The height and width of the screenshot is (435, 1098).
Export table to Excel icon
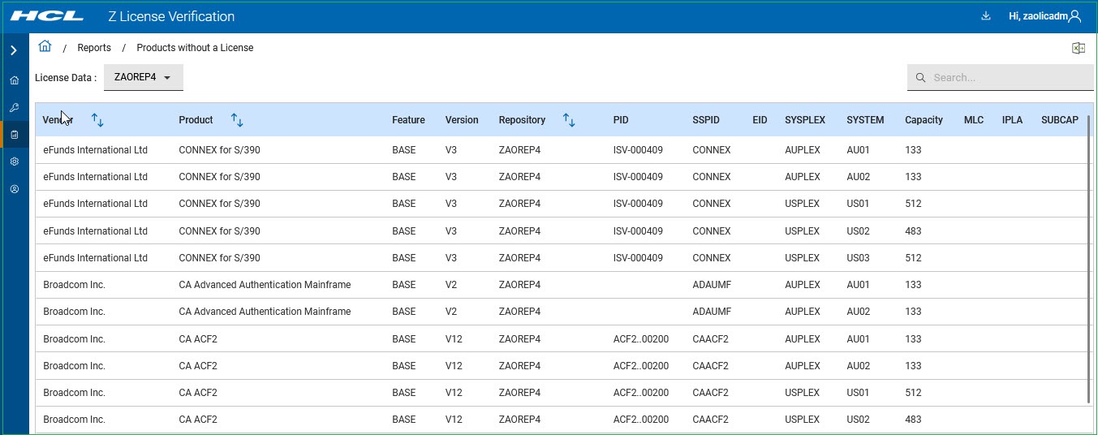click(1079, 48)
